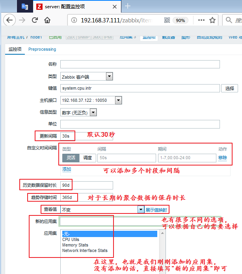Bookmark this page with the star icon
Screen dimensions: 242x274
[x=212, y=20]
